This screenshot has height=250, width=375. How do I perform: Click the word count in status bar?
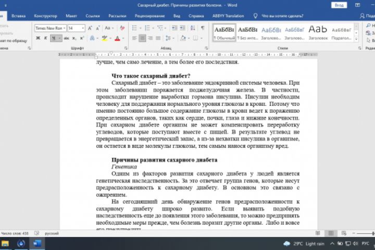coord(15,233)
